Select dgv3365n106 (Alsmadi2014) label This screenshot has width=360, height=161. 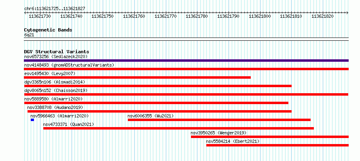[55, 82]
